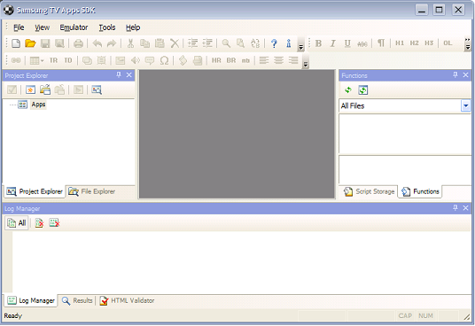Open the HTML Validator tab
Viewport: 475px width, 326px height.
point(127,300)
